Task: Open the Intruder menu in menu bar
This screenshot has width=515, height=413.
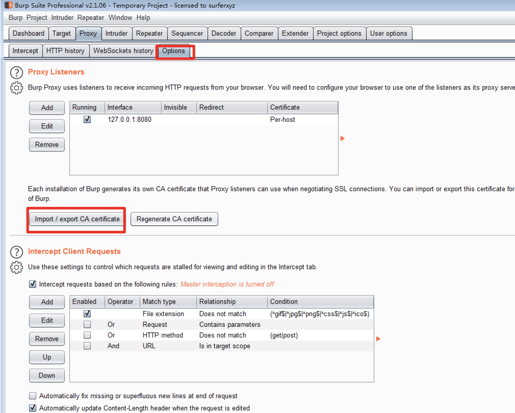Action: pyautogui.click(x=62, y=18)
